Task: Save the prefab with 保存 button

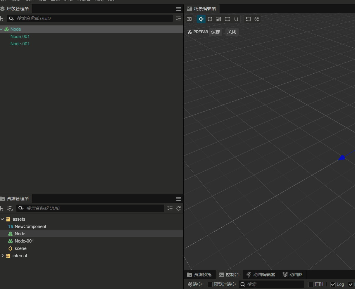Action: point(216,32)
